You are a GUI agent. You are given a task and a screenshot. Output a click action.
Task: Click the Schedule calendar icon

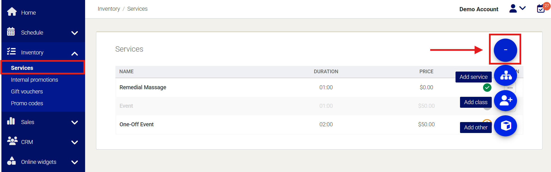pos(11,32)
